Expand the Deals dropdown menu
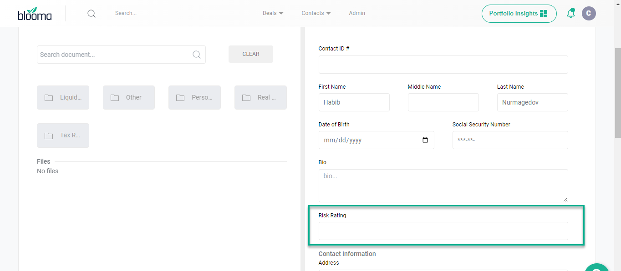Viewport: 621px width, 271px height. tap(273, 13)
